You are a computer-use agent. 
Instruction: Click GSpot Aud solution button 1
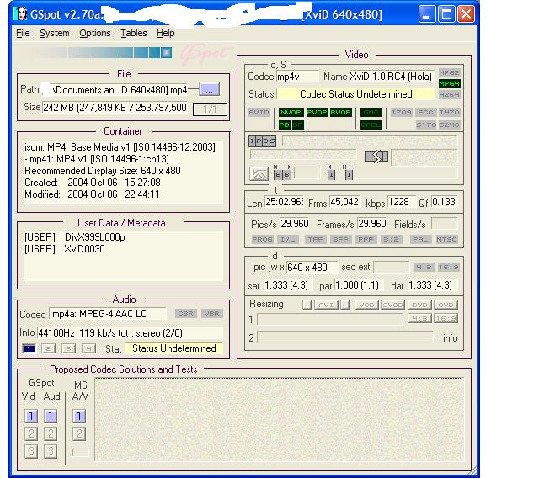(x=51, y=417)
